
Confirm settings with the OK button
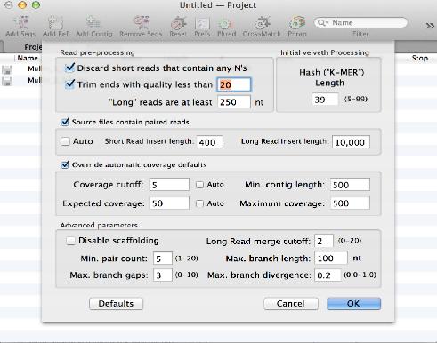coord(353,304)
